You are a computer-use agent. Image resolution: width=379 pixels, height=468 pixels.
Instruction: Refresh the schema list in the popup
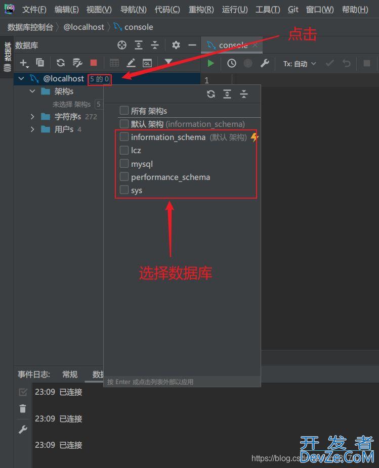(x=211, y=94)
